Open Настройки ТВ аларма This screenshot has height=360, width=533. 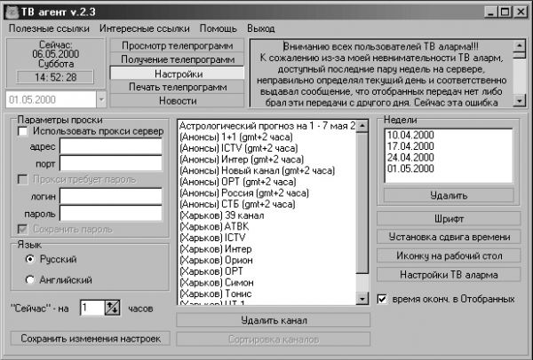tap(449, 275)
